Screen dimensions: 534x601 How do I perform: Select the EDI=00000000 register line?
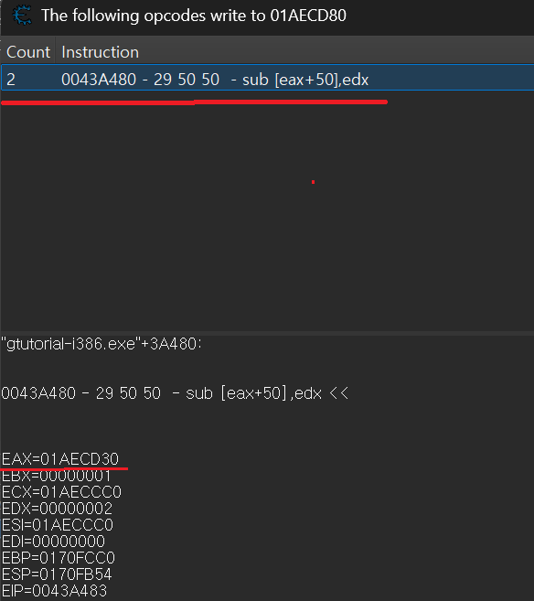(53, 542)
